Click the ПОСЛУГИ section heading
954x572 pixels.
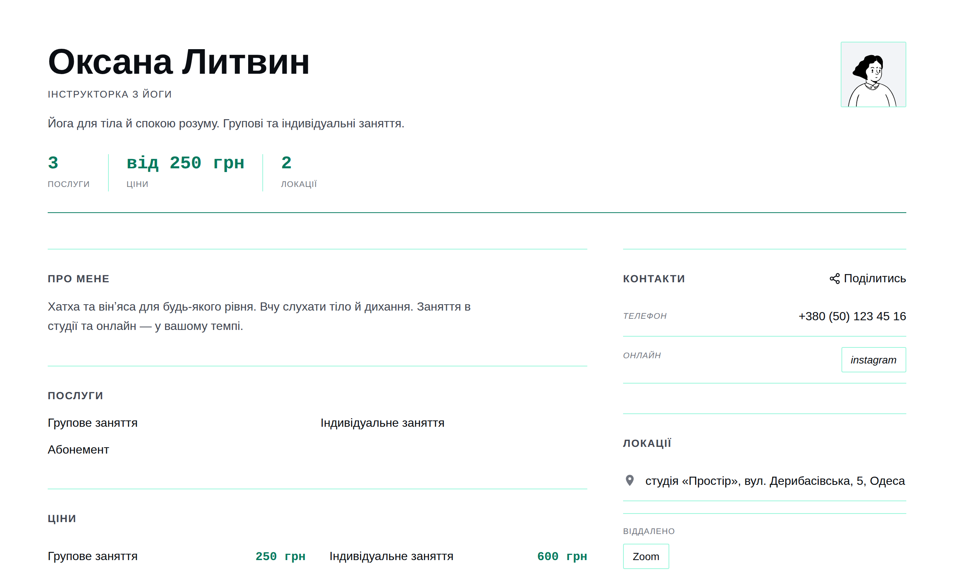pos(76,395)
